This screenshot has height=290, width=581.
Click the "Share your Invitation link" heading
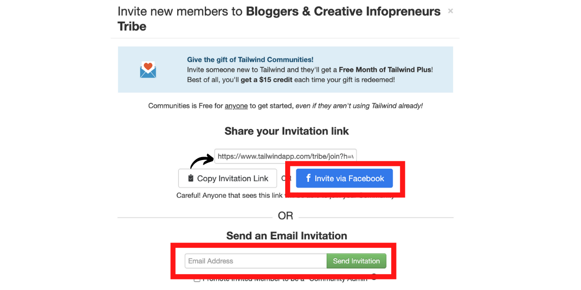coord(287,131)
